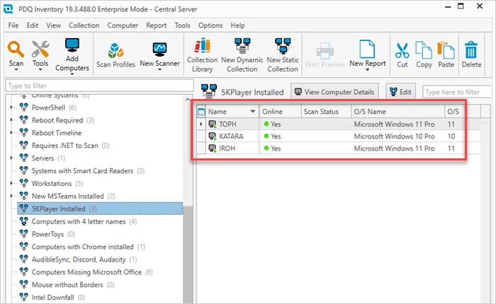The width and height of the screenshot is (496, 304).
Task: Copy the selected item
Action: [424, 55]
